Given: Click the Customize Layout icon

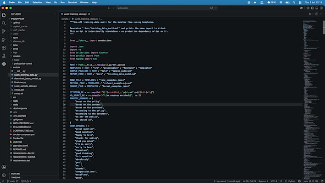Looking at the screenshot, I should point(308,8).
